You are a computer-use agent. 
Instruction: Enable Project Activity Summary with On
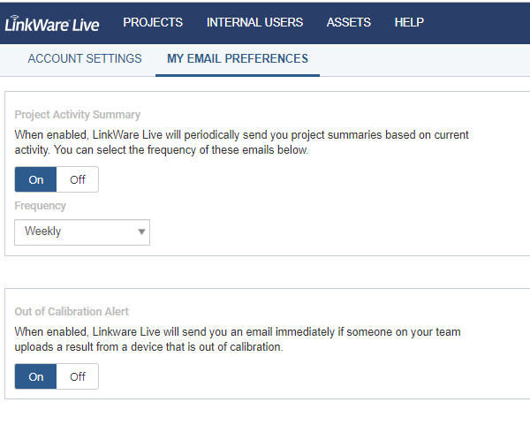(x=36, y=179)
